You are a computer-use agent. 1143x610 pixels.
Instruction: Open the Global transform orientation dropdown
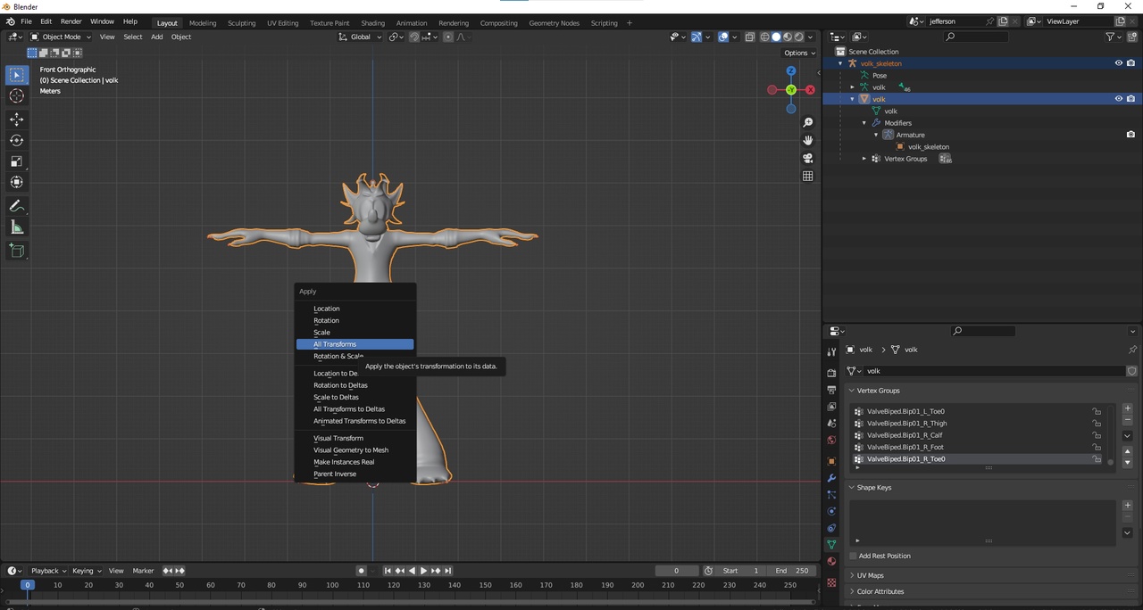pos(361,37)
